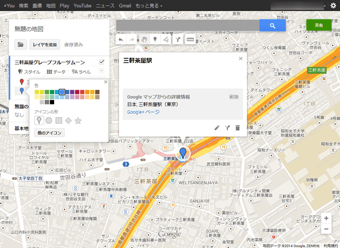Click the キャロットタワー map place label
340x248 pixels.
[x=95, y=151]
